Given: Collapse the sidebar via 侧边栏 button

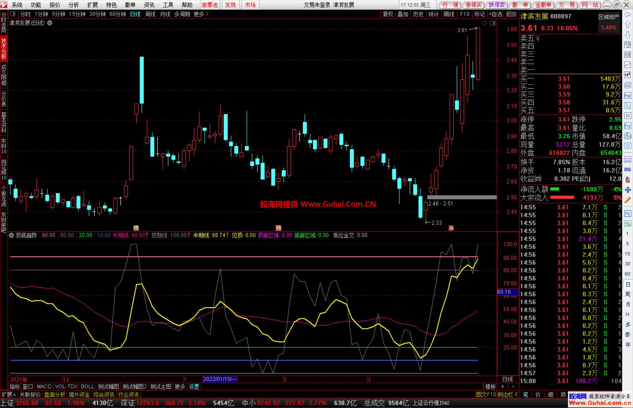Looking at the screenshot, I should (508, 395).
